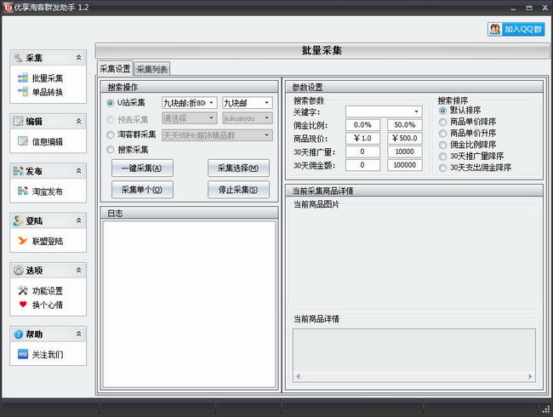The image size is (553, 417).
Task: Select 商品单价降序 sort option
Action: click(x=442, y=122)
